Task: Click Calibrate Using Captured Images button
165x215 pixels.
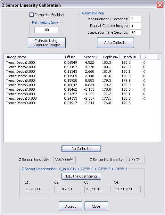Action: pos(47,43)
